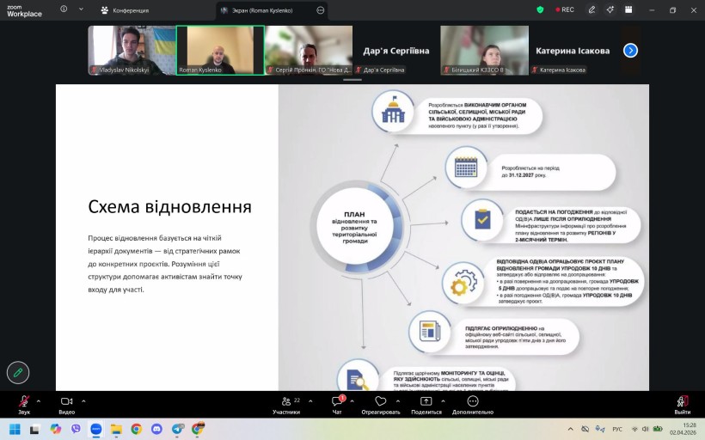This screenshot has width=705, height=440.
Task: Show hidden system tray icons
Action: pos(570,429)
